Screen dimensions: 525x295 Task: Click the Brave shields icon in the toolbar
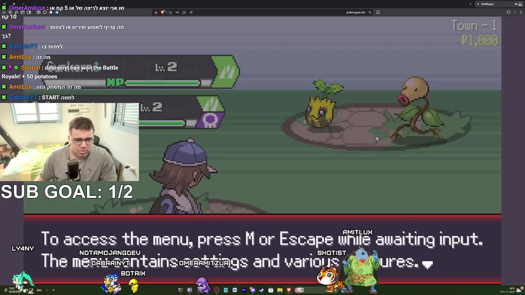click(162, 12)
